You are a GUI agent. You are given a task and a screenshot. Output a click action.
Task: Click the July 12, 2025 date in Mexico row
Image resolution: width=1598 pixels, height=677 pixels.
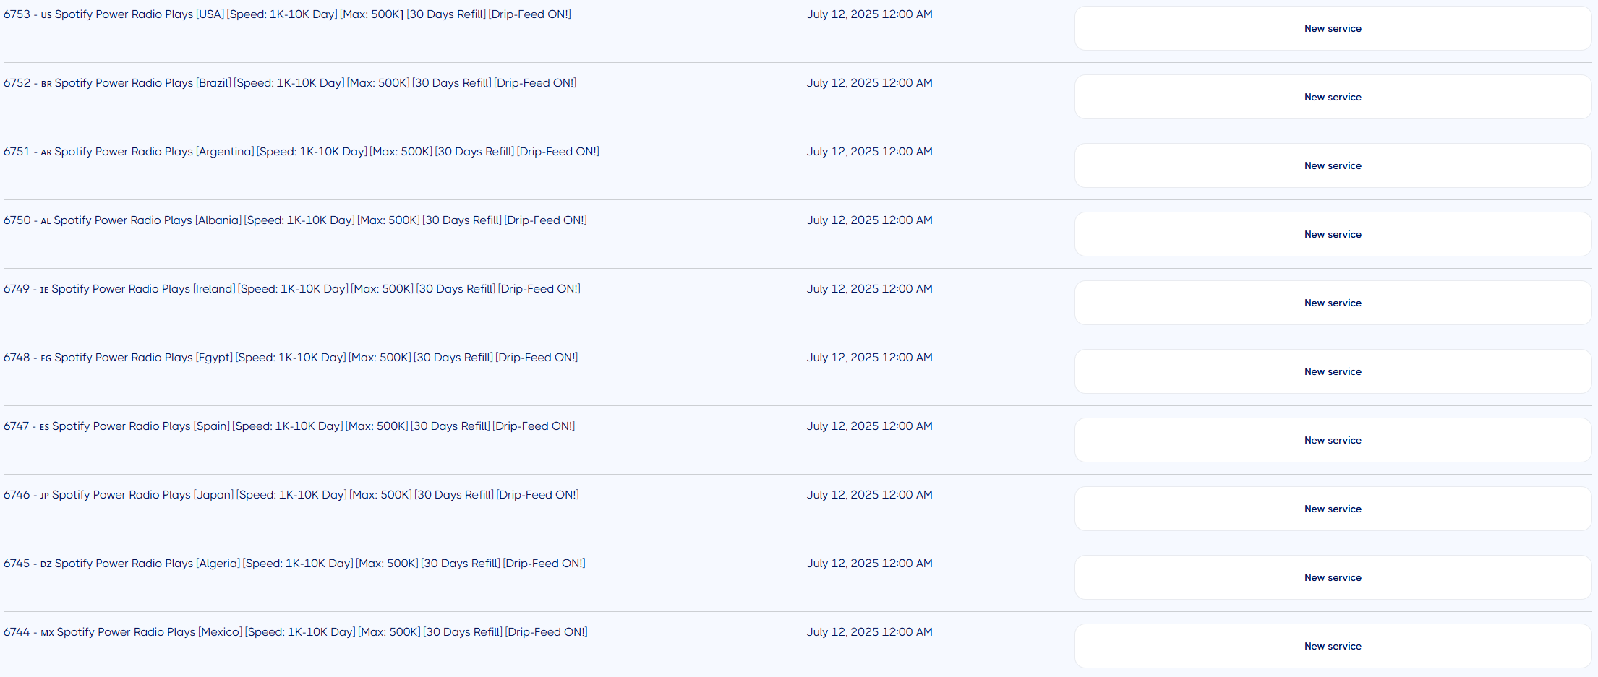[870, 632]
